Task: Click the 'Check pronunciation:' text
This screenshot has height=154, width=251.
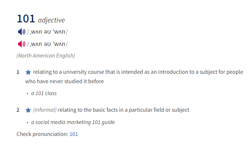Action: click(42, 134)
